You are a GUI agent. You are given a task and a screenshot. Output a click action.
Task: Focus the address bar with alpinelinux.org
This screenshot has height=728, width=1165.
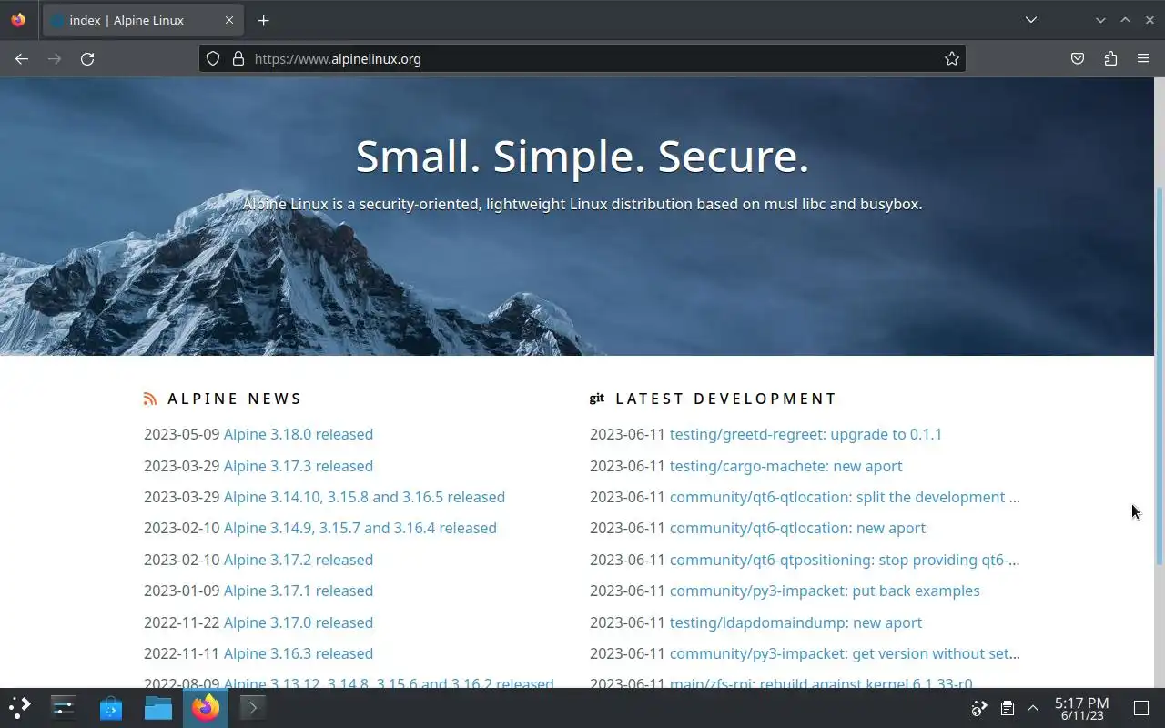point(582,58)
